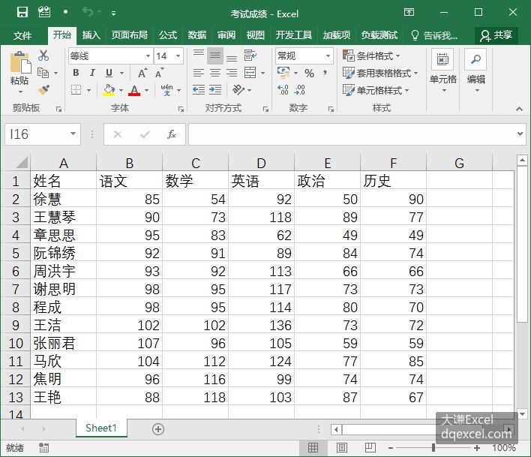Switch to the 数据 Data tab
531x457 pixels.
[x=197, y=35]
